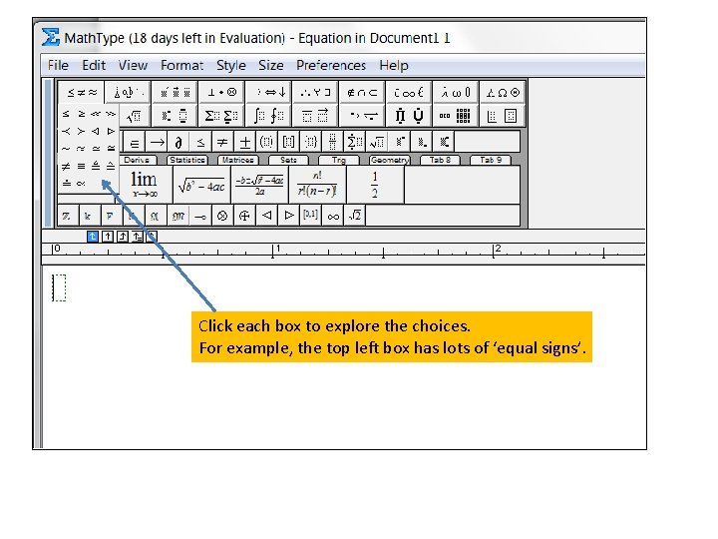718x539 pixels.
Task: Open the View menu
Action: point(133,66)
